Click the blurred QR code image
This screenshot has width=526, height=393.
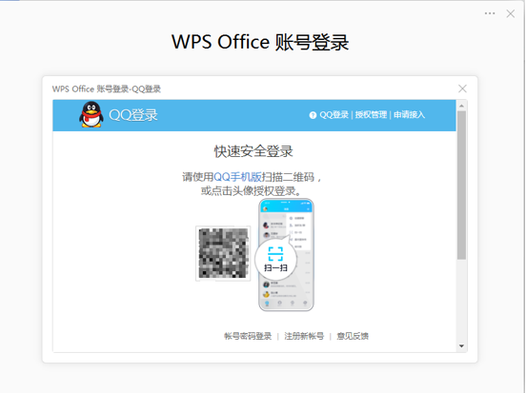(223, 253)
